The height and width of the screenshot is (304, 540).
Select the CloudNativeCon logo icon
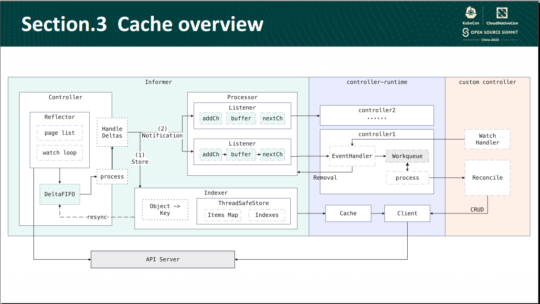click(501, 13)
